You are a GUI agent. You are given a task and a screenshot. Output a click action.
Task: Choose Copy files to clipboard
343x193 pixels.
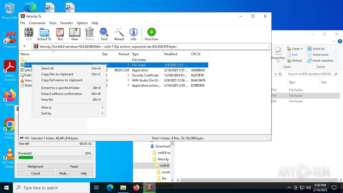[69, 74]
